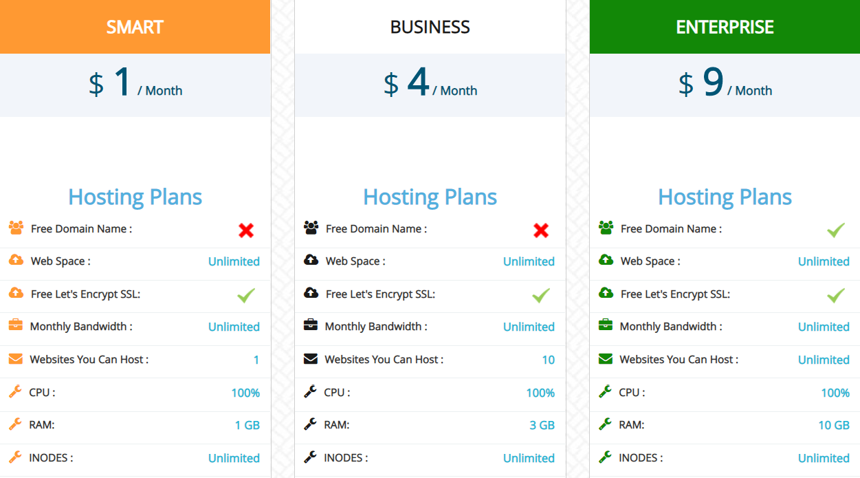860x478 pixels.
Task: Click the Hosting Plans heading under Enterprise
Action: 725,197
